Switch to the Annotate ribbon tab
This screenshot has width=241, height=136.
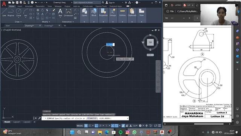[x=29, y=6]
